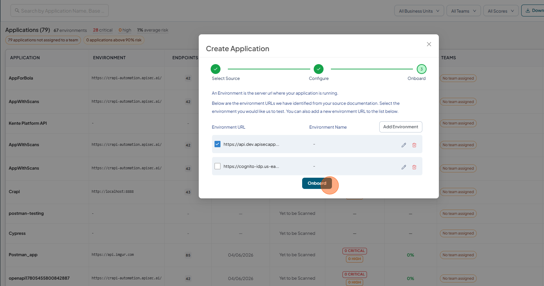Open the AppForBola application row
Image resolution: width=544 pixels, height=286 pixels.
pyautogui.click(x=21, y=78)
